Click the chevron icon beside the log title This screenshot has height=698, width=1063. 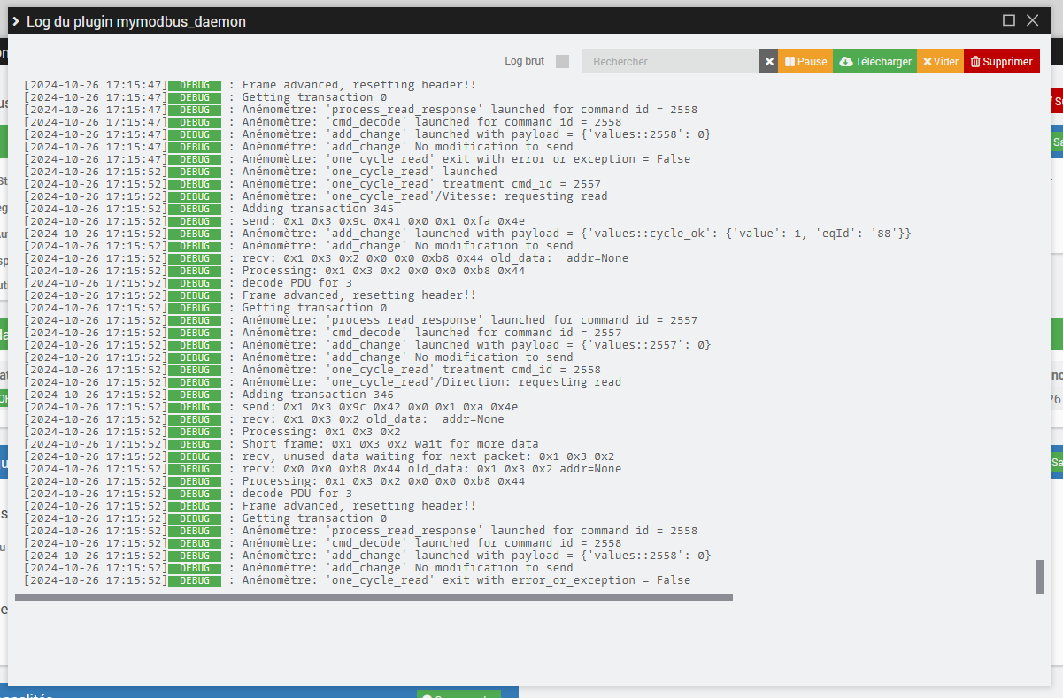click(16, 21)
